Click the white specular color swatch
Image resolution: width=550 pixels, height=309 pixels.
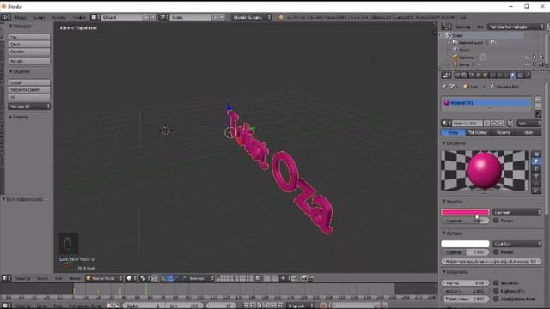click(x=465, y=244)
